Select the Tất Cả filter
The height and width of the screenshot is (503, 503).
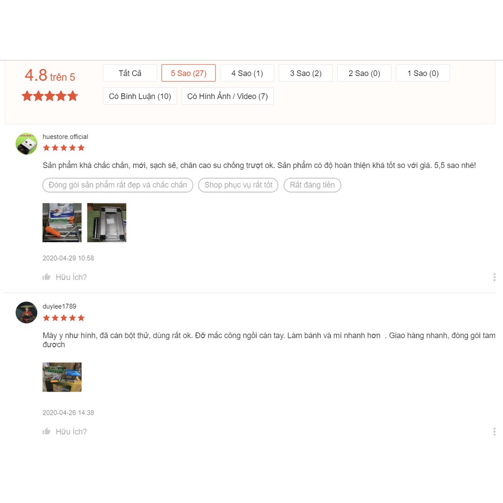click(130, 73)
